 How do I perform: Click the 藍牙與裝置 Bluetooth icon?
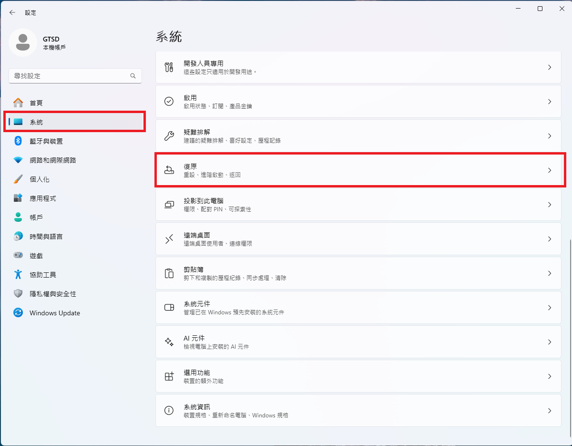click(x=18, y=141)
